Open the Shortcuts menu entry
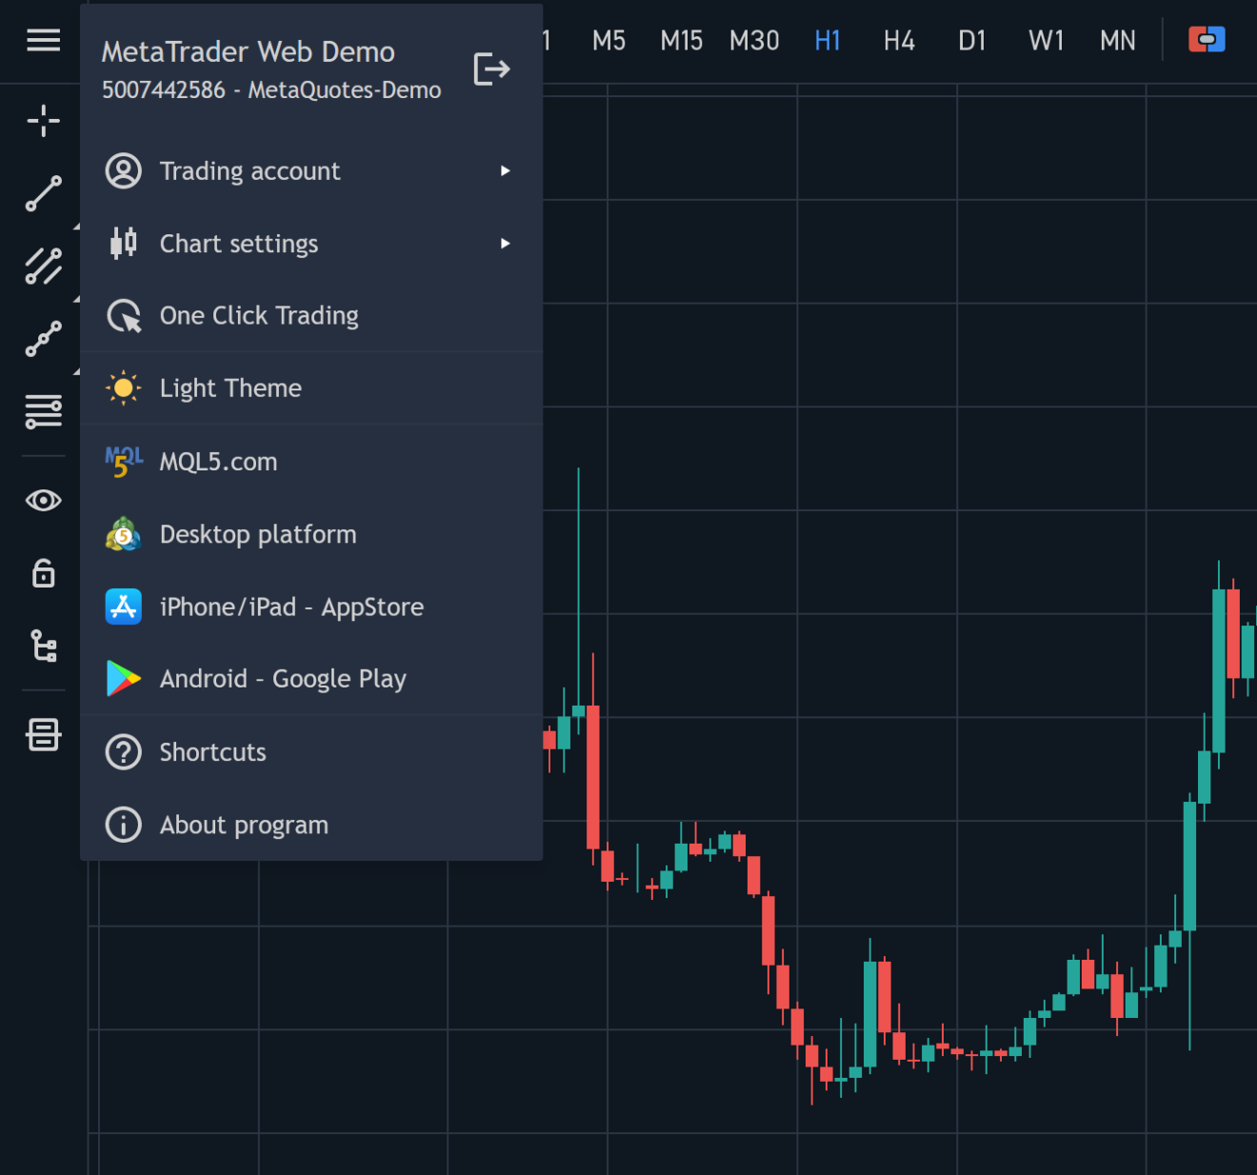1257x1175 pixels. [x=212, y=752]
